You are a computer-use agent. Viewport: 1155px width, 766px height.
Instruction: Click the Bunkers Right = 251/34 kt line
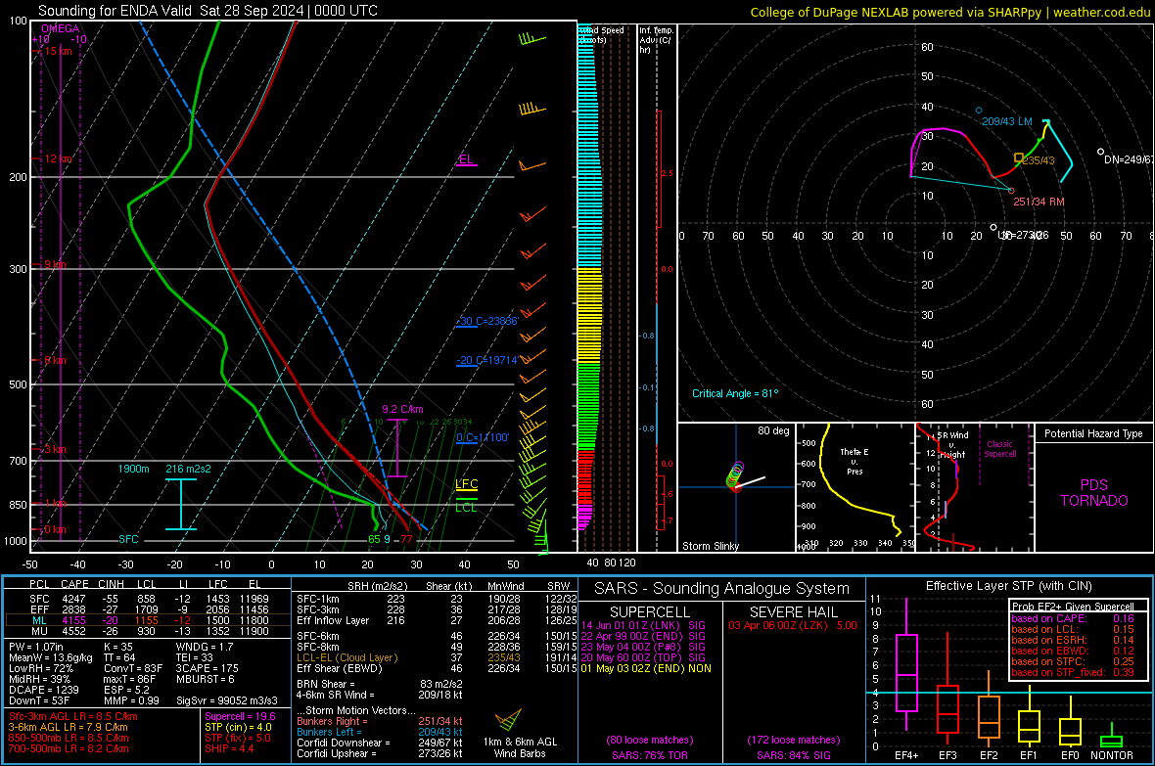tap(380, 721)
